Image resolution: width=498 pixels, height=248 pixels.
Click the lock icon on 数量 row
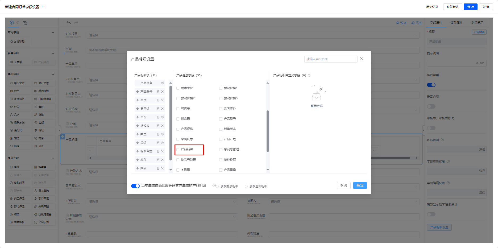tap(158, 134)
